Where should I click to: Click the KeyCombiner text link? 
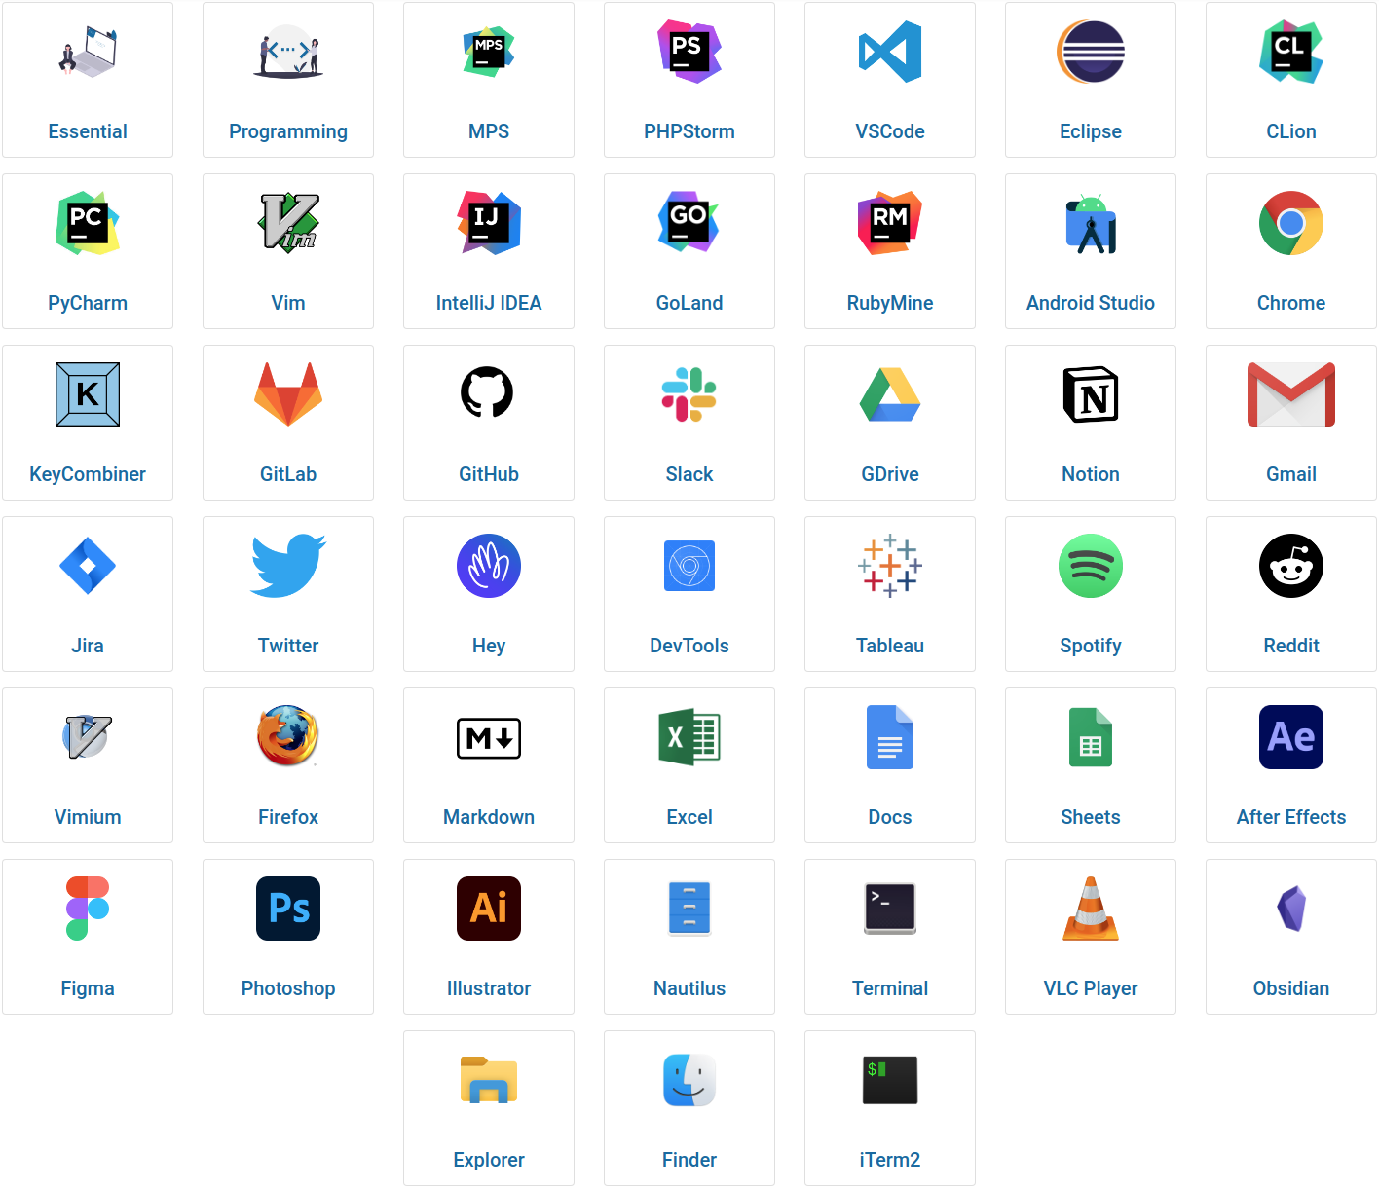pyautogui.click(x=88, y=474)
